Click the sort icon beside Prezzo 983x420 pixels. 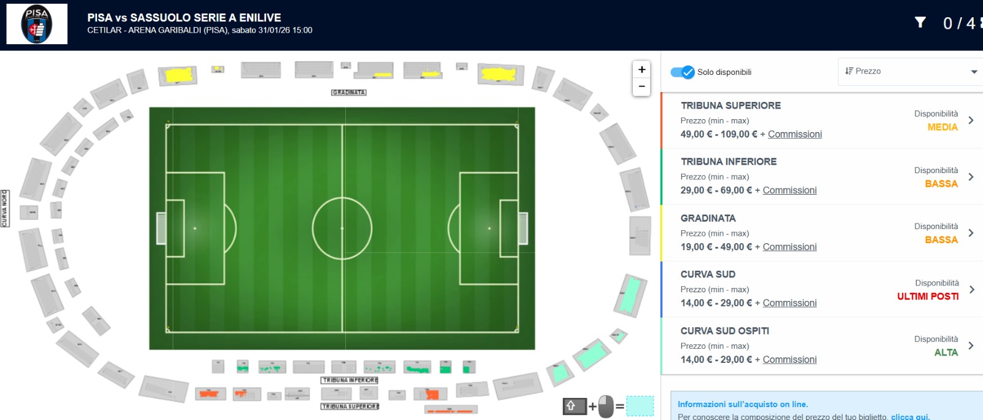849,71
